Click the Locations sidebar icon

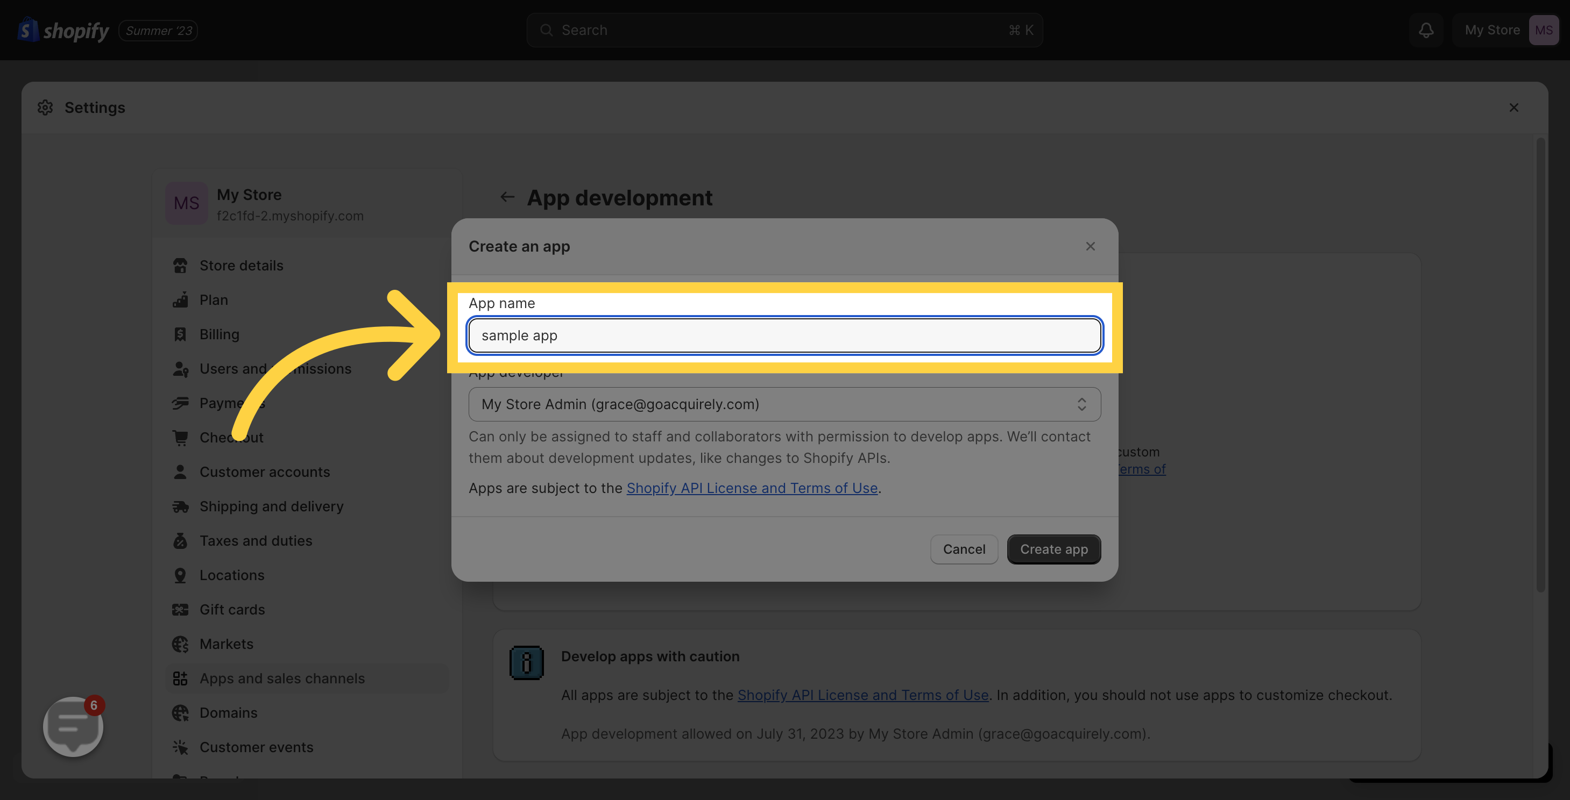181,575
